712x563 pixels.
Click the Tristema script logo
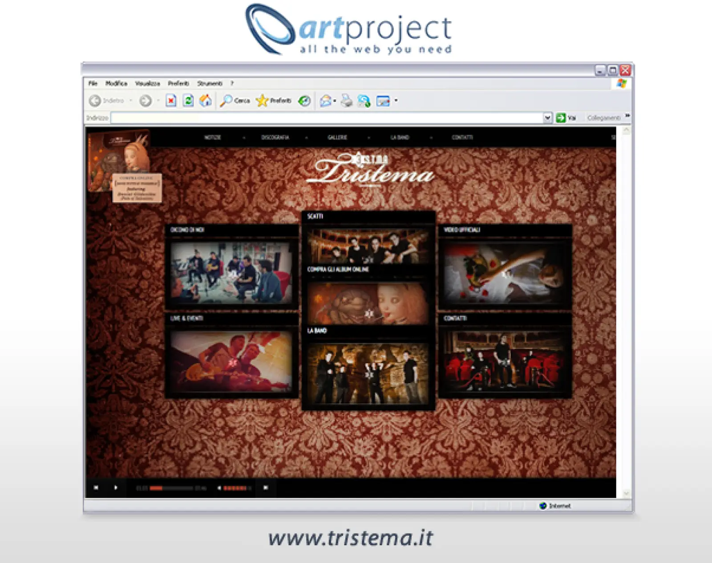click(x=371, y=170)
